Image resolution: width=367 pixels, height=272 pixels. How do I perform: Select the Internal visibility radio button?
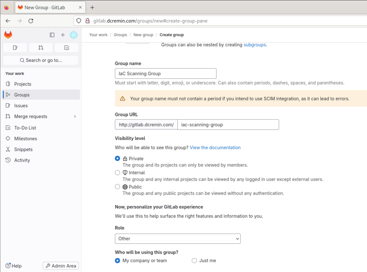[x=118, y=173]
